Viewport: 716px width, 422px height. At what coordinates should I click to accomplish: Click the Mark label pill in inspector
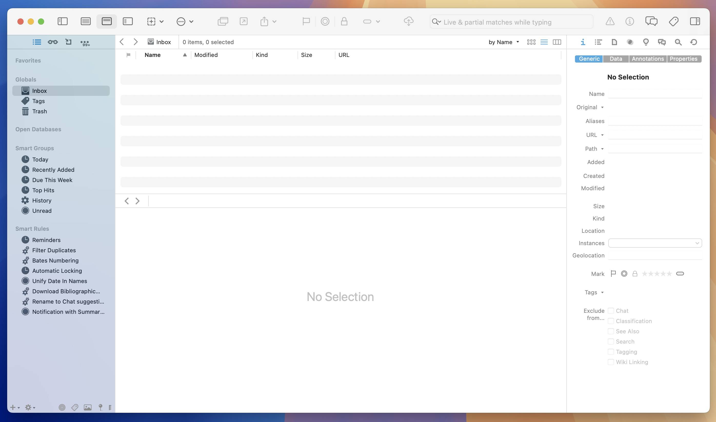(x=680, y=274)
